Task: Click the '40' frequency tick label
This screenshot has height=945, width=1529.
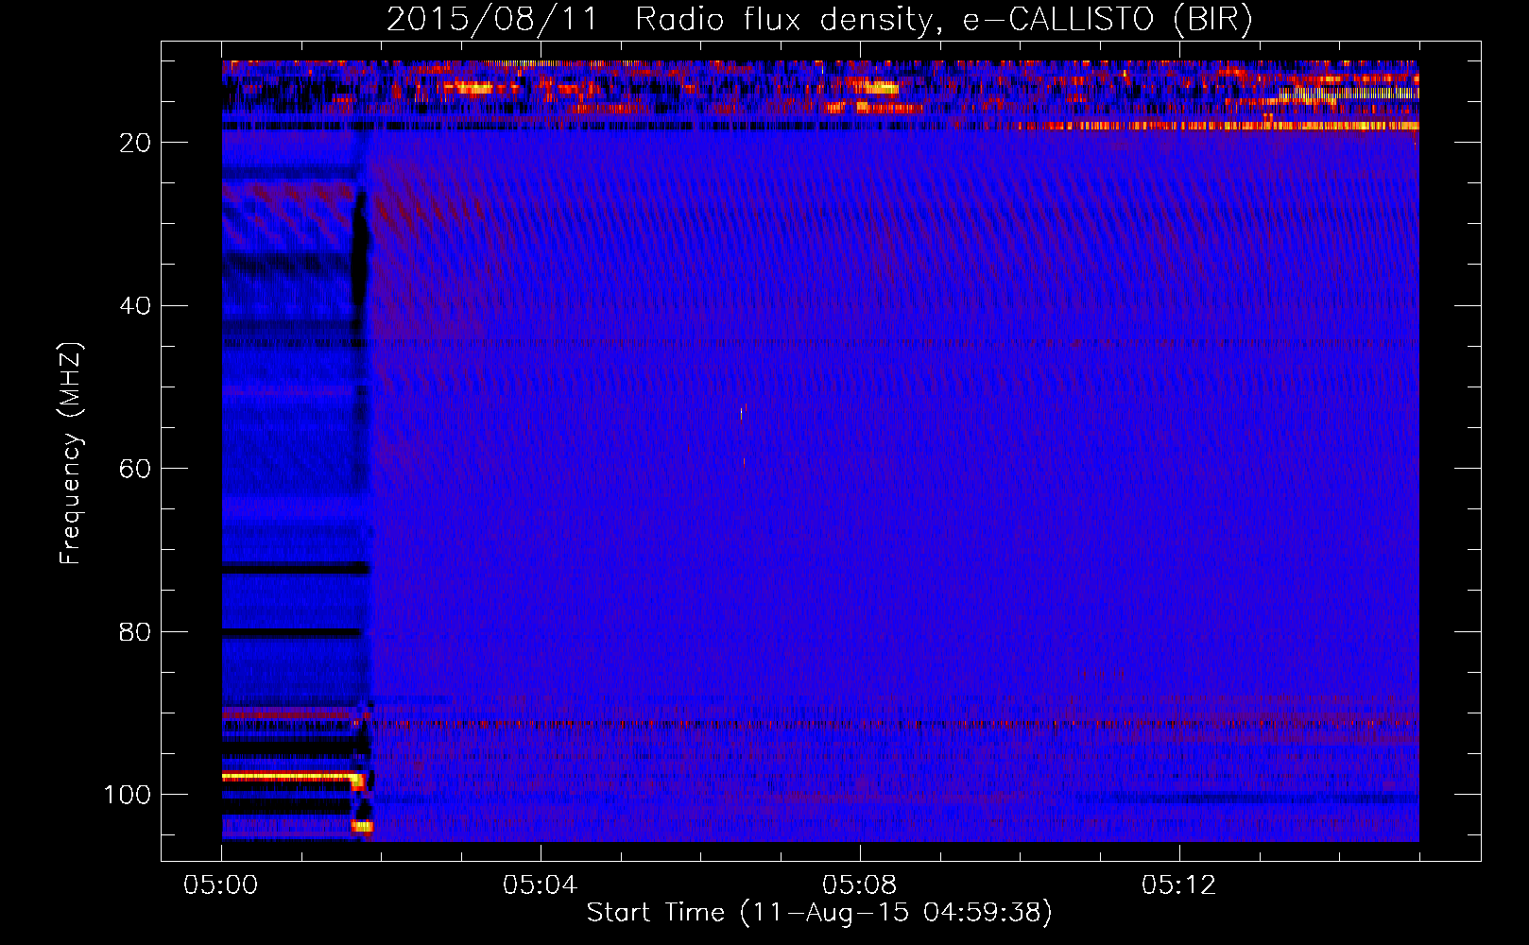Action: pyautogui.click(x=136, y=306)
